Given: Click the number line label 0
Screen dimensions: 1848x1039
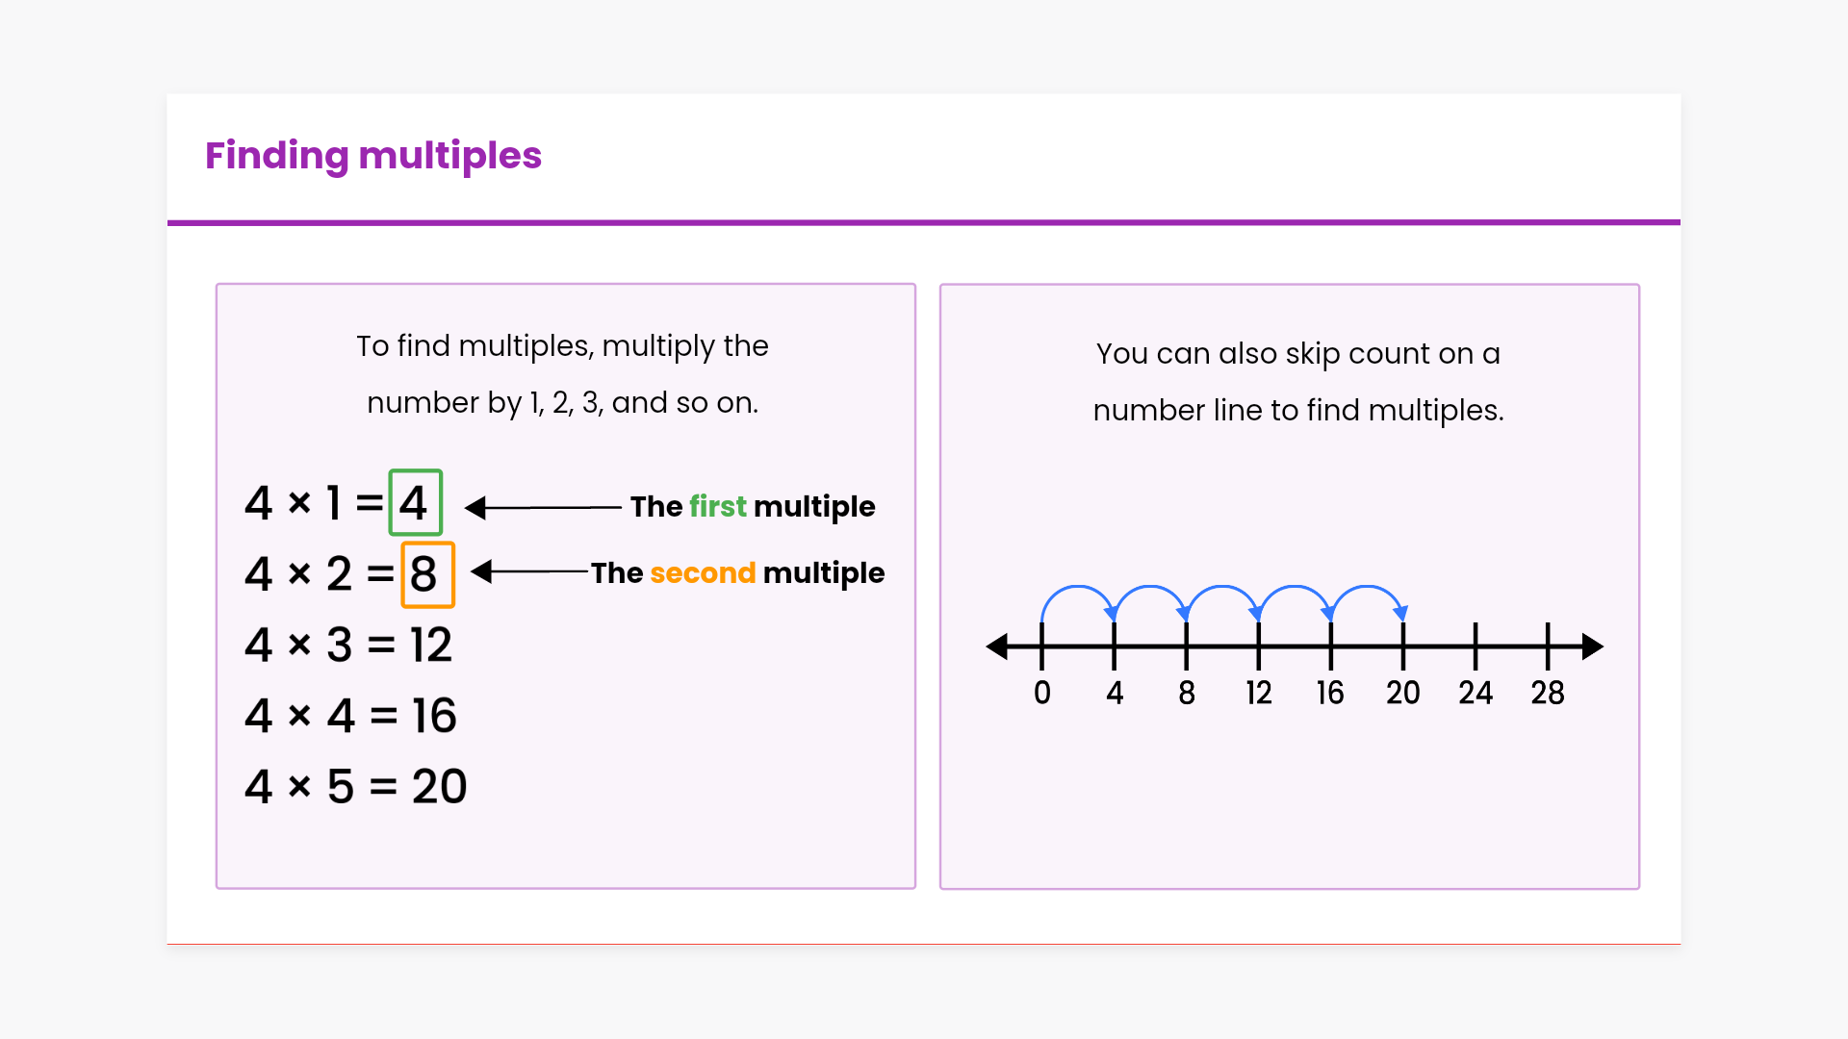Looking at the screenshot, I should pyautogui.click(x=1042, y=693).
